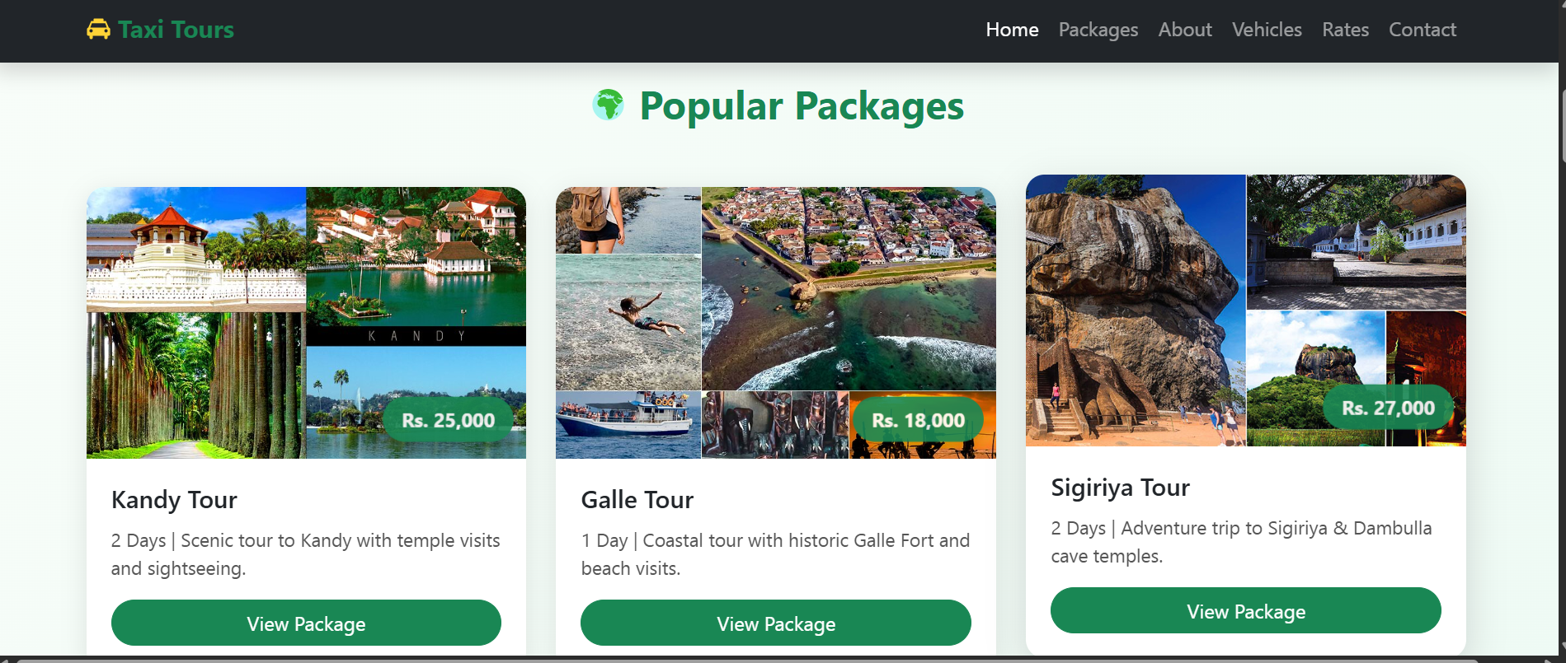
Task: Click the taxi icon in the header
Action: click(98, 30)
